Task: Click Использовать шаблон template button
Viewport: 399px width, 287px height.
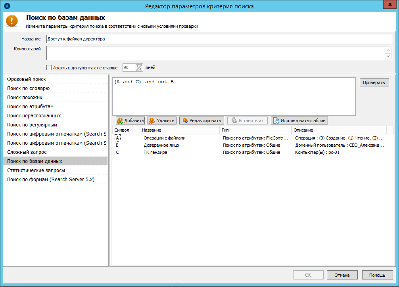Action: 299,121
